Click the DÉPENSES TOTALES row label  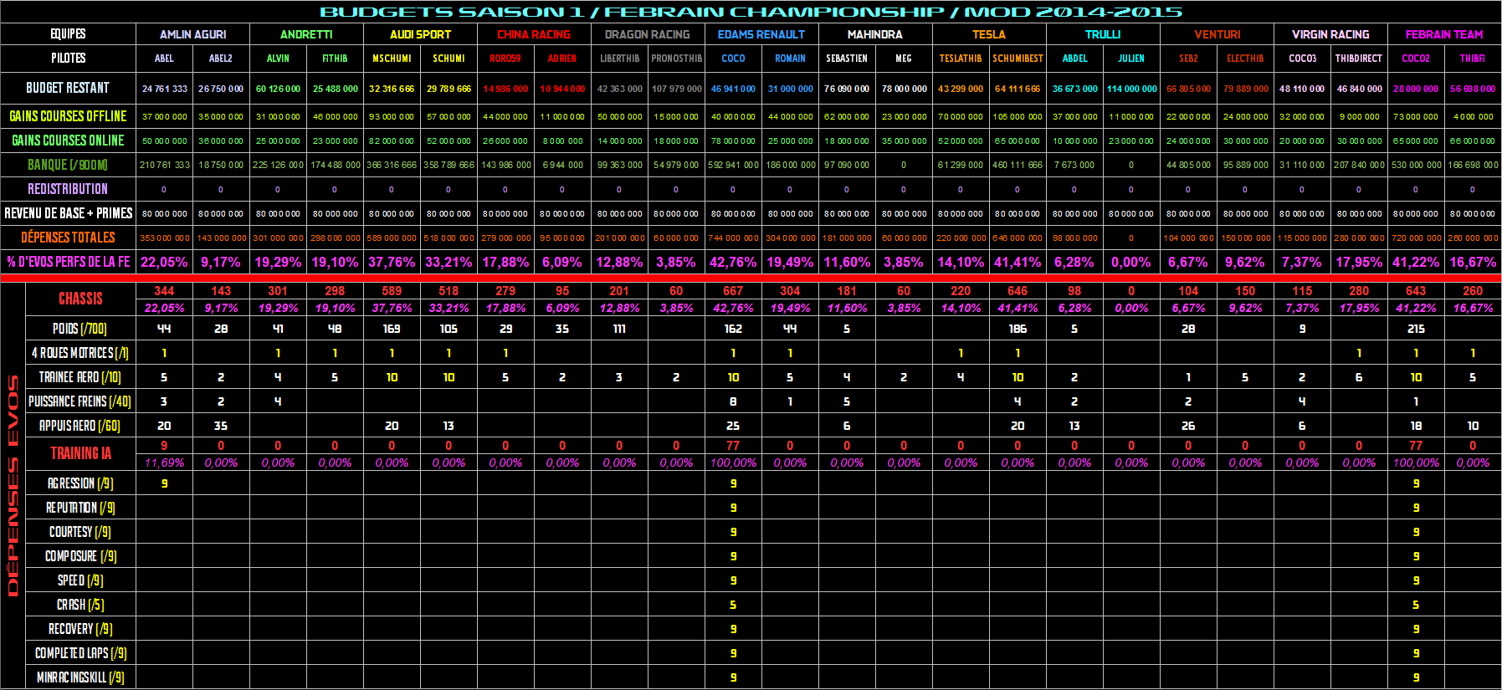pos(68,238)
